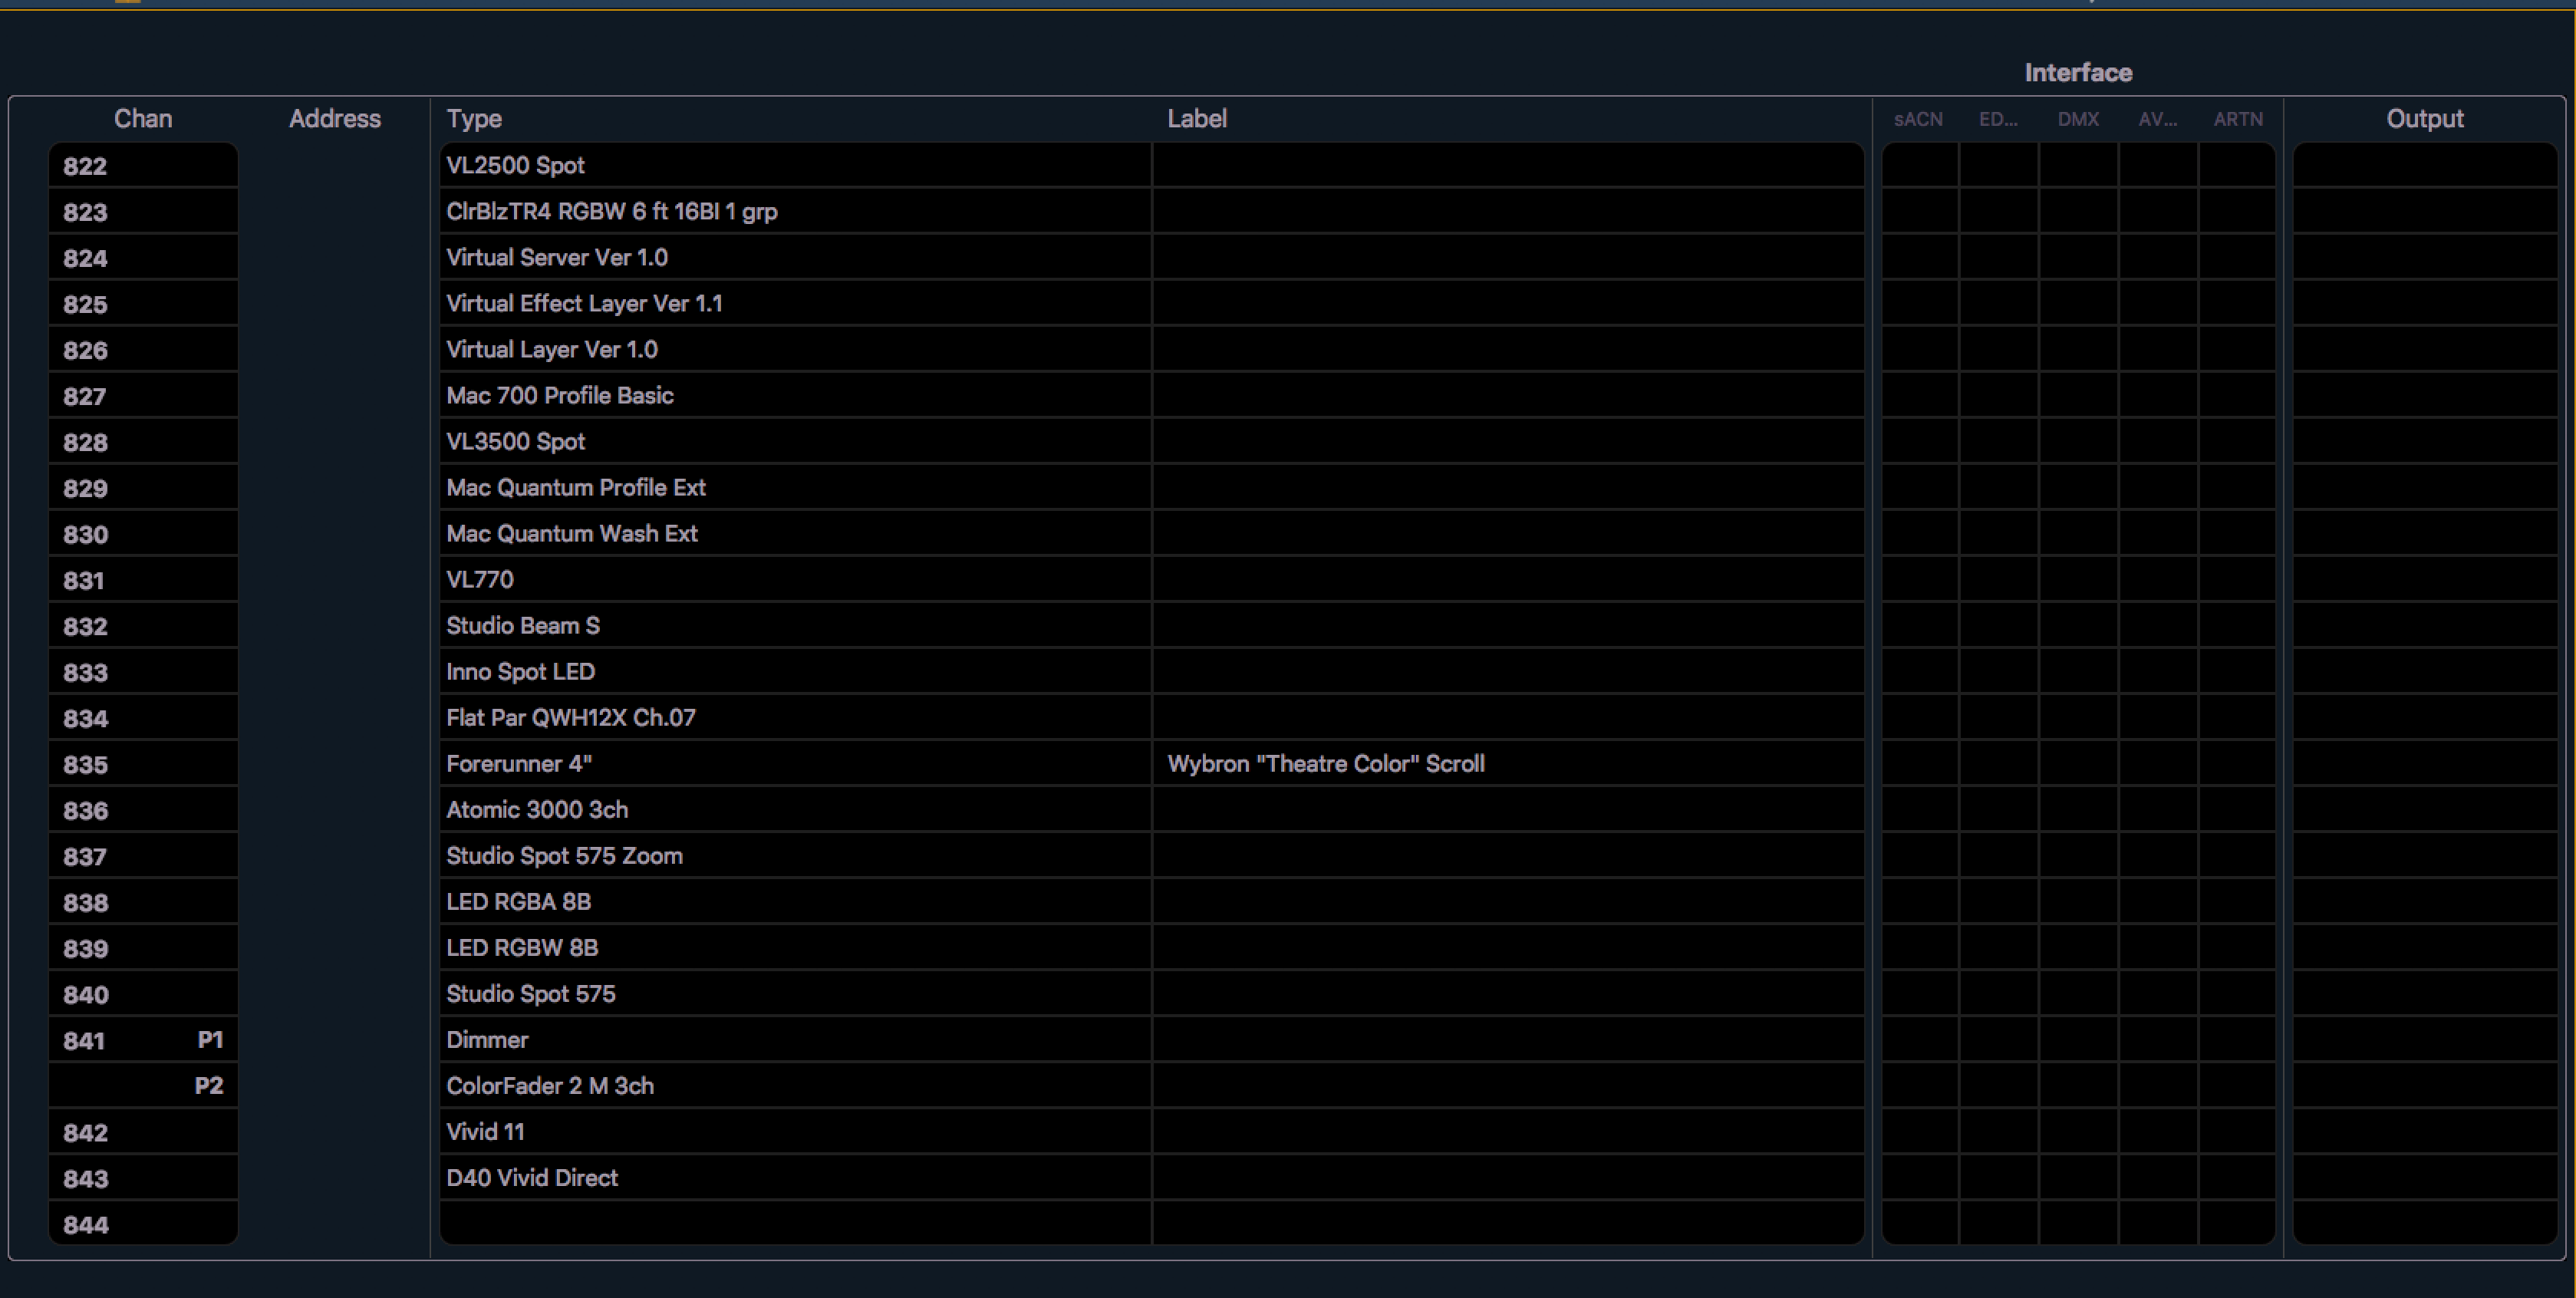This screenshot has width=2576, height=1298.
Task: Click the Label column header
Action: [1197, 119]
